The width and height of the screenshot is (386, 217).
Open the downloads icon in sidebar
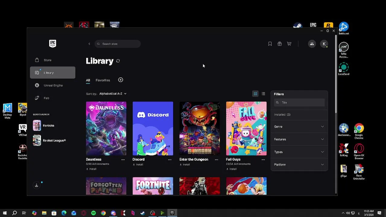[x=36, y=185]
